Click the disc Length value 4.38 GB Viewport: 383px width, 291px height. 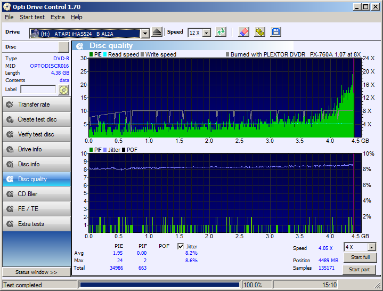tap(60, 73)
